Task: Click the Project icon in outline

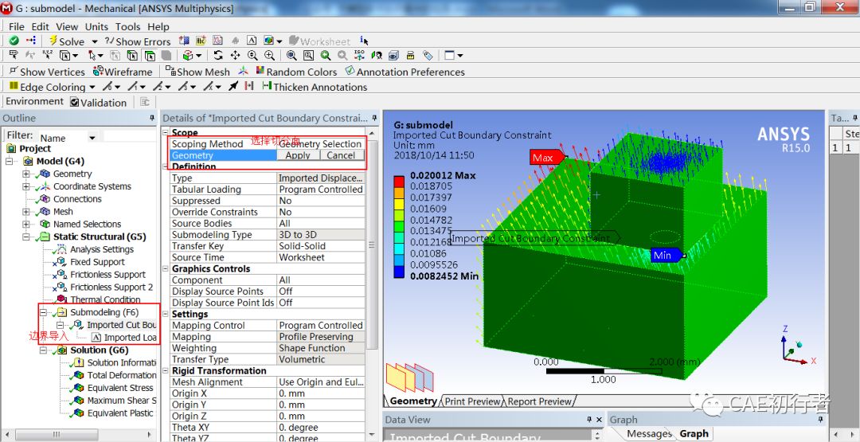Action: 11,149
